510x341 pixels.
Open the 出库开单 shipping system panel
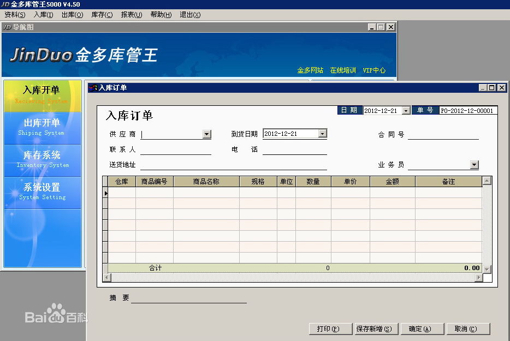pos(41,127)
